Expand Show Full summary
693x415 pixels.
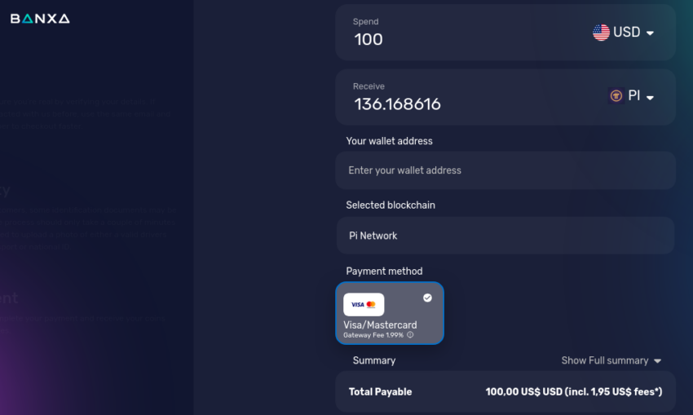611,360
